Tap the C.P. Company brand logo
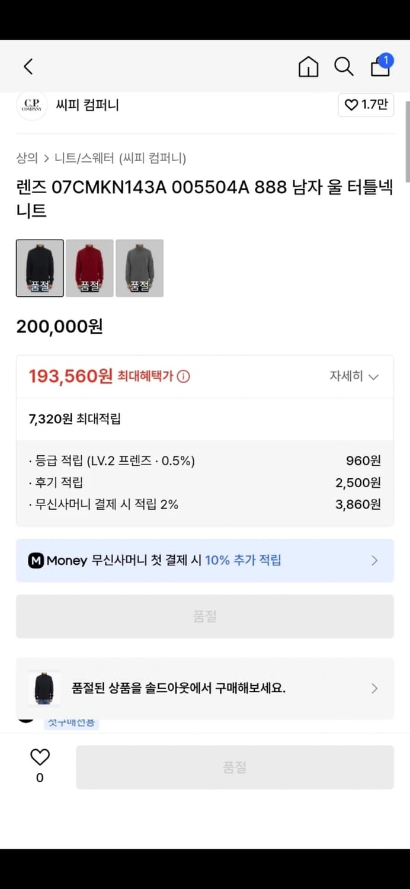The width and height of the screenshot is (410, 889). [x=31, y=105]
